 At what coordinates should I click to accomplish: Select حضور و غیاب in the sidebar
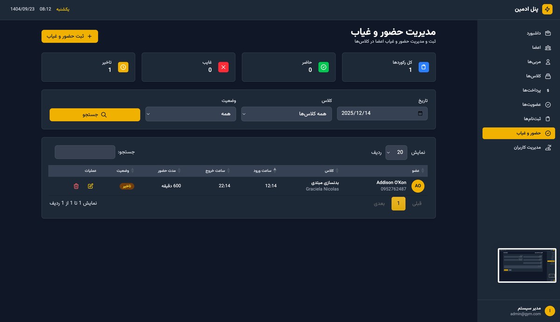(518, 133)
